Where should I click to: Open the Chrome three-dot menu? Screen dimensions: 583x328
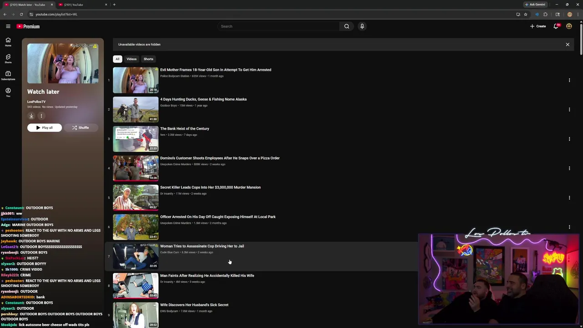tap(578, 14)
